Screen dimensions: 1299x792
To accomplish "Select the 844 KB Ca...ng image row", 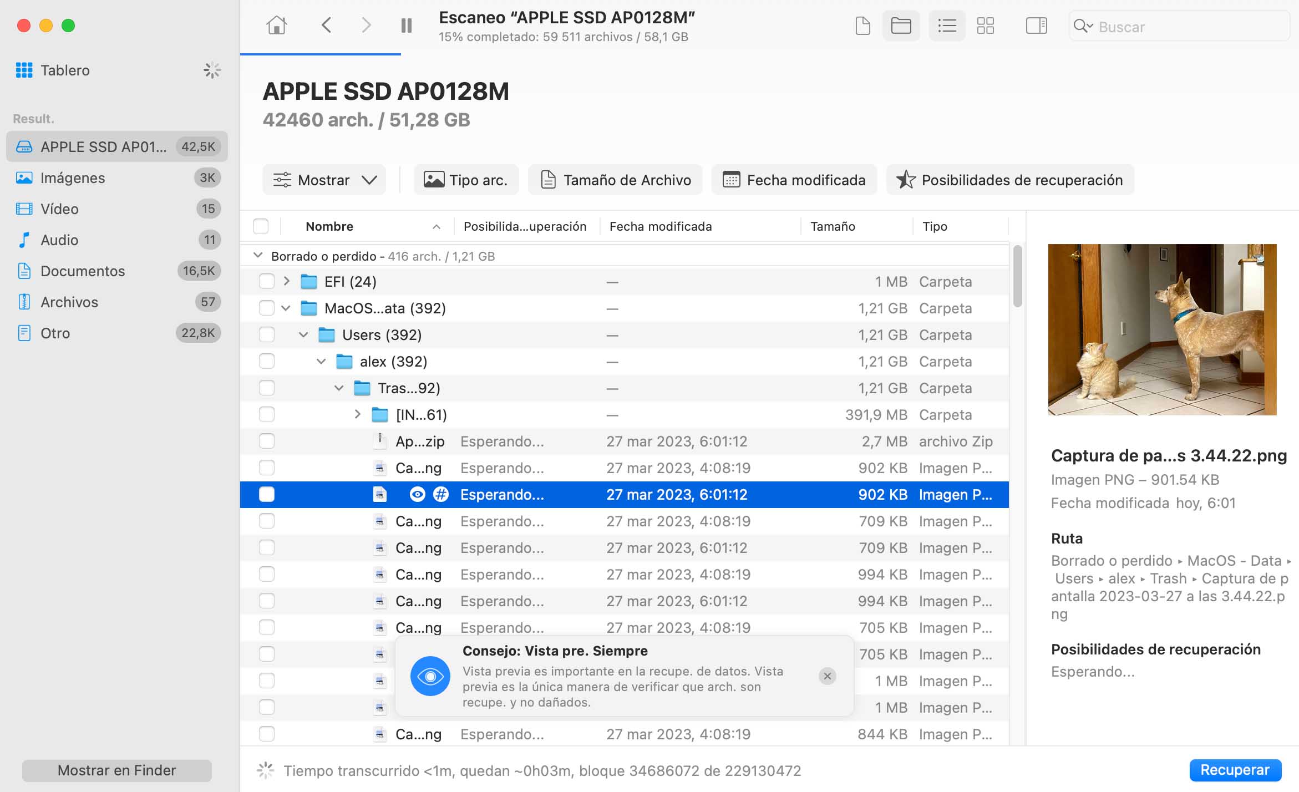I will pos(625,734).
